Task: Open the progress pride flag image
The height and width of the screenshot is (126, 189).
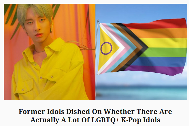Action: pyautogui.click(x=141, y=52)
